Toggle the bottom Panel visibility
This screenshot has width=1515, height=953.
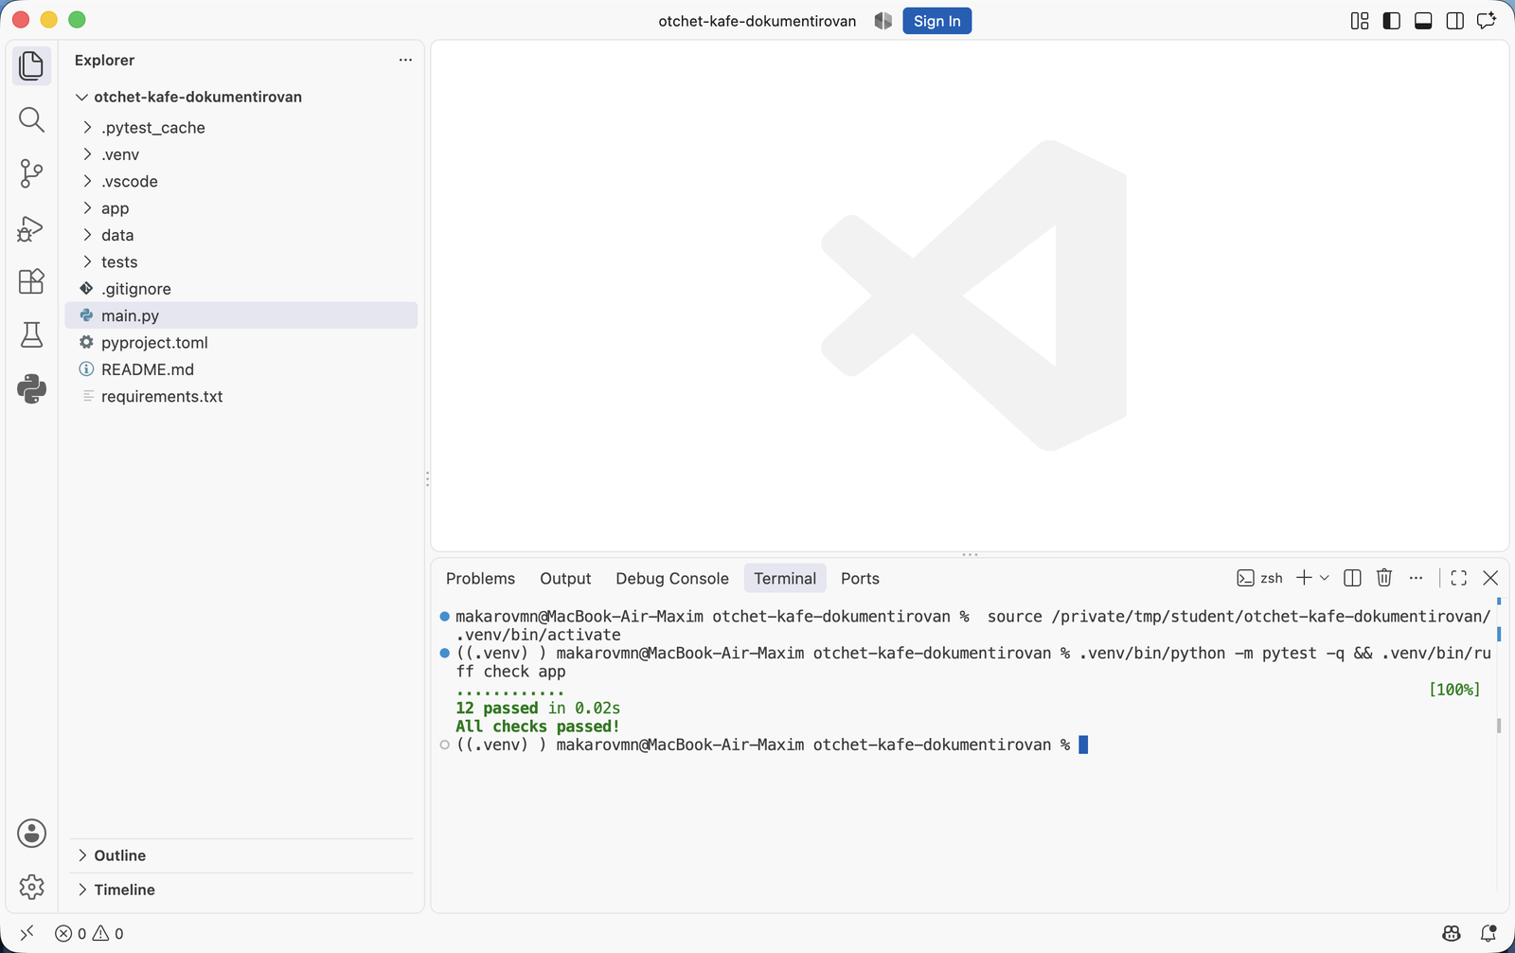1423,21
